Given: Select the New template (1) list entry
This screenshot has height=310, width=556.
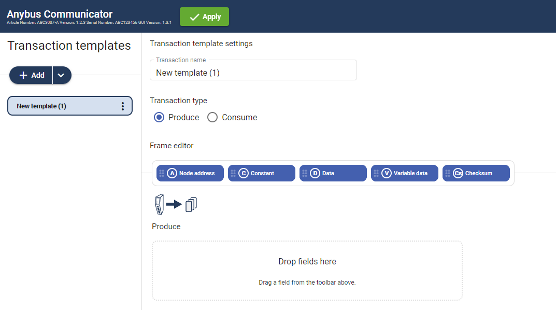Looking at the screenshot, I should pyautogui.click(x=62, y=106).
